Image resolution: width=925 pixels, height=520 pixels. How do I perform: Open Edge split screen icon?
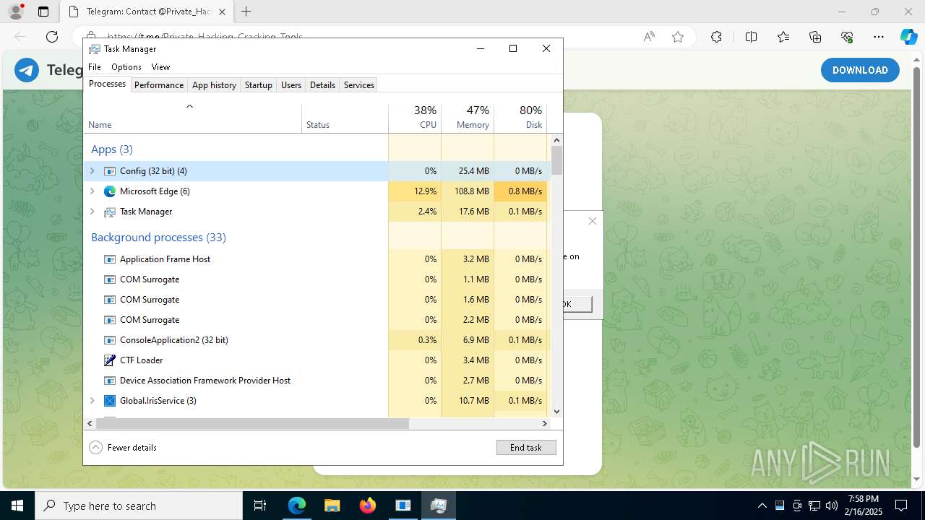click(x=751, y=37)
